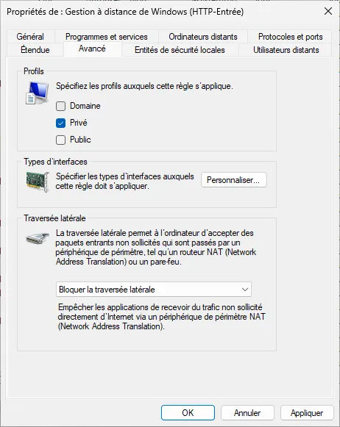The height and width of the screenshot is (427, 340).
Task: Uncheck the Privé profile checkbox
Action: [x=60, y=123]
